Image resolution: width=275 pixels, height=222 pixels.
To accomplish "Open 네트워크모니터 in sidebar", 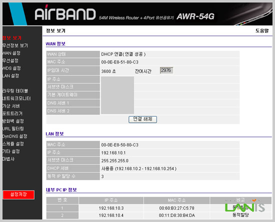I will pyautogui.click(x=16, y=98).
